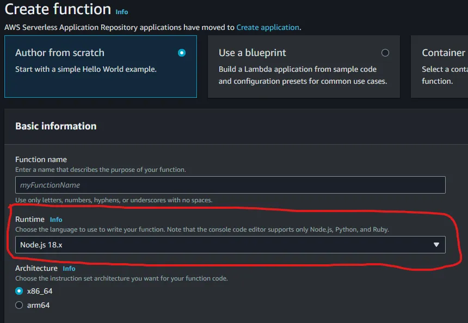Screen dimensions: 468x323
Task: Open Info link beside Create function heading
Action: coord(122,11)
